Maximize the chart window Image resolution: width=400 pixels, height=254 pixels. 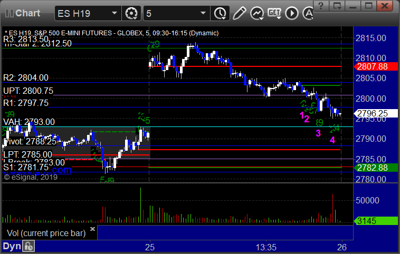click(x=369, y=5)
